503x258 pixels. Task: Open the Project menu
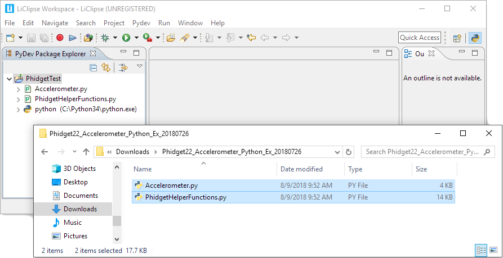click(x=114, y=23)
